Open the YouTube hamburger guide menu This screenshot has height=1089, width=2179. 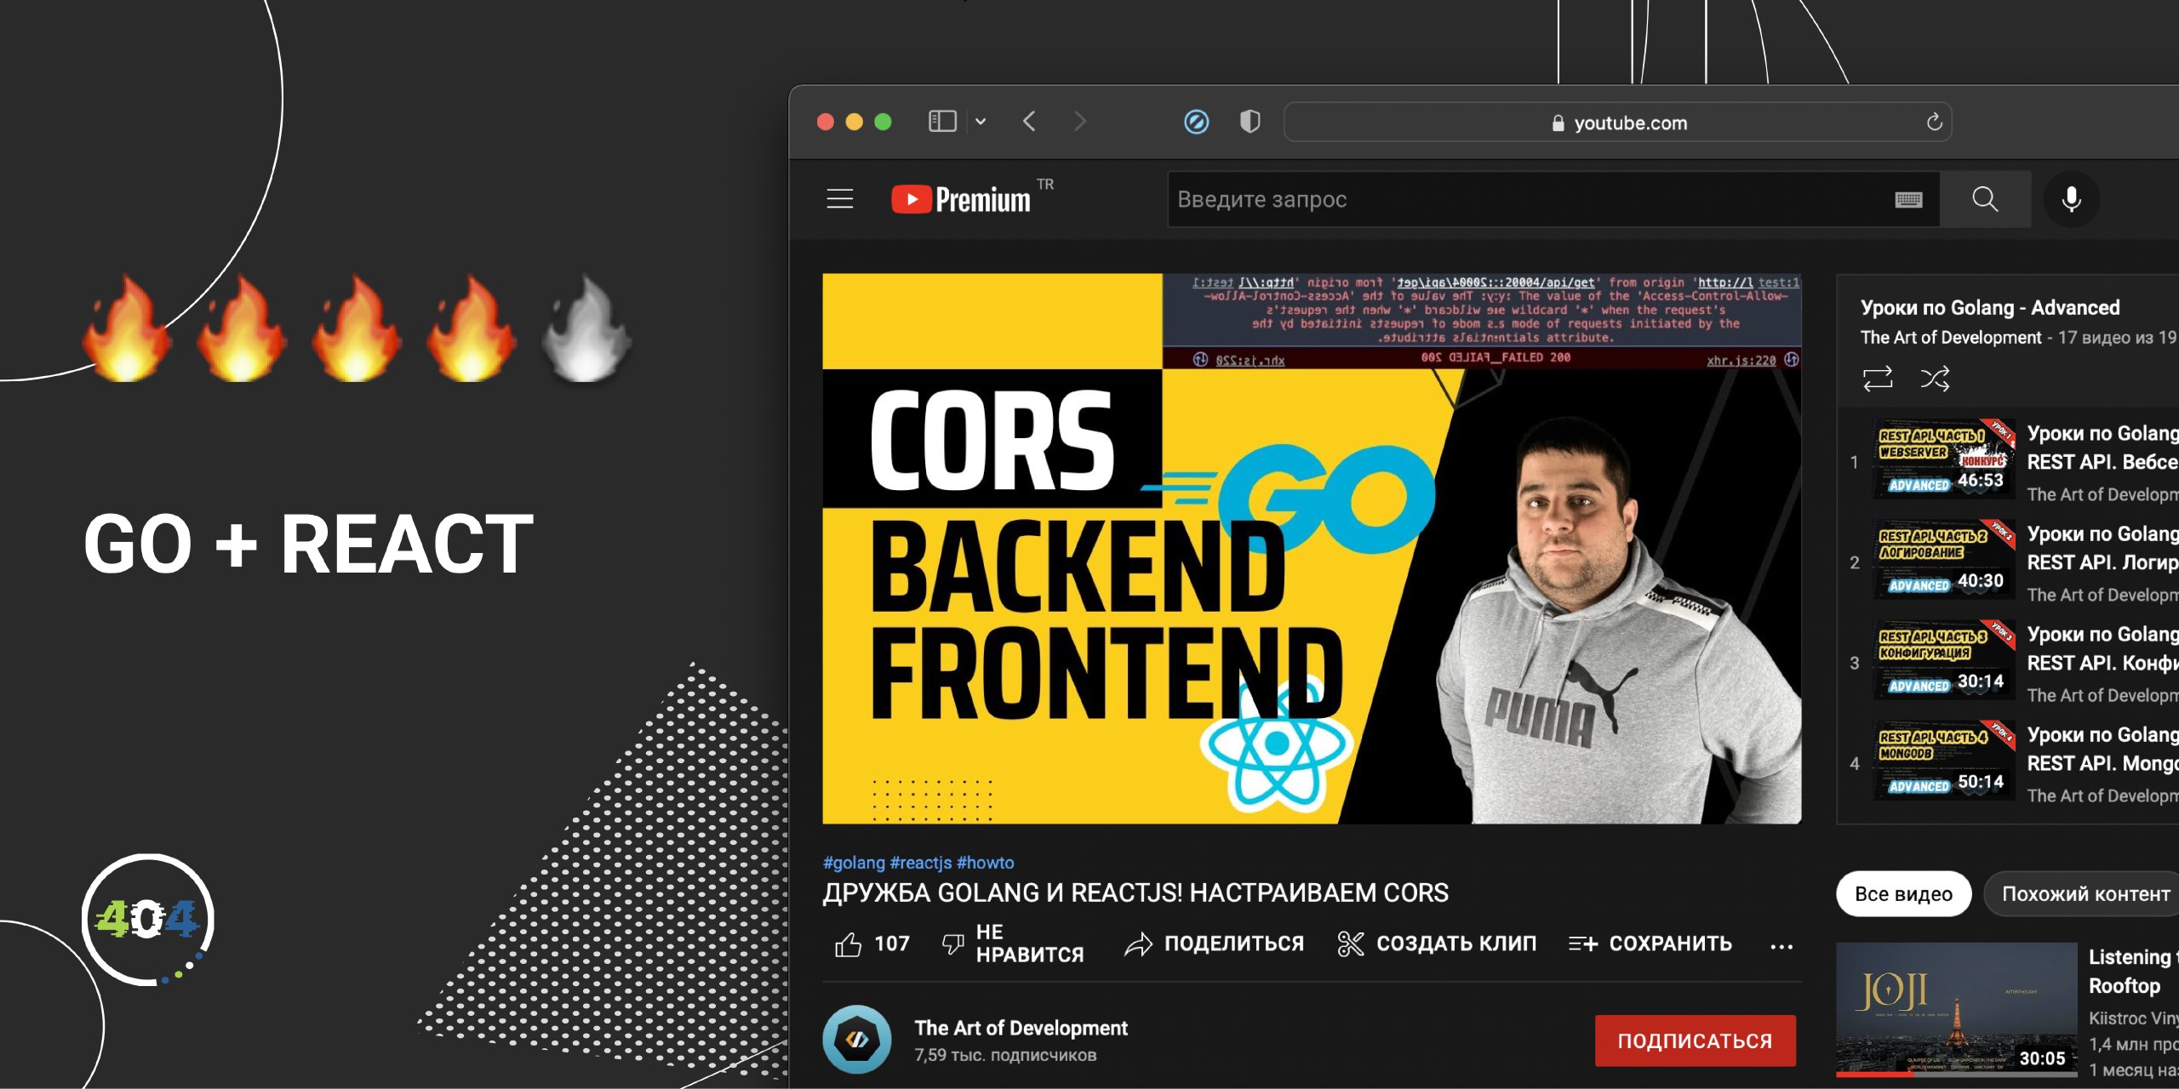point(839,199)
